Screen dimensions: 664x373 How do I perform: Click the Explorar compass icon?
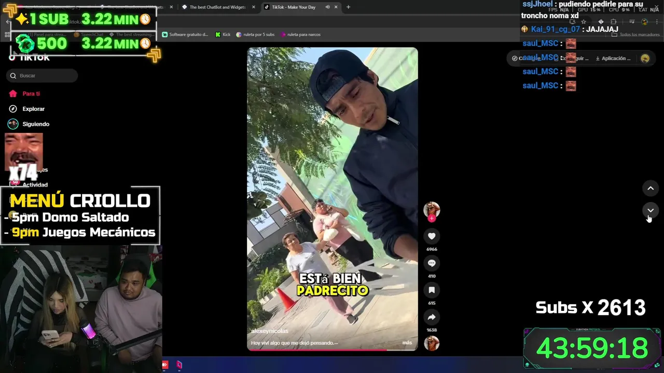click(x=13, y=109)
